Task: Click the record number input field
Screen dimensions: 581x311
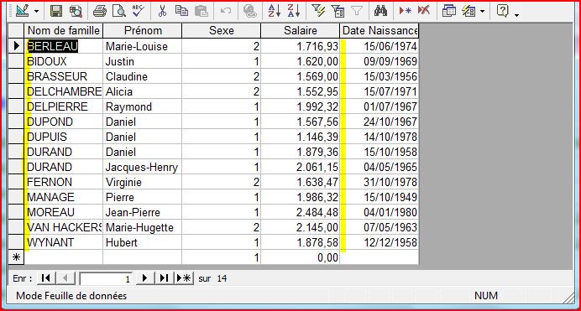Action: 107,278
